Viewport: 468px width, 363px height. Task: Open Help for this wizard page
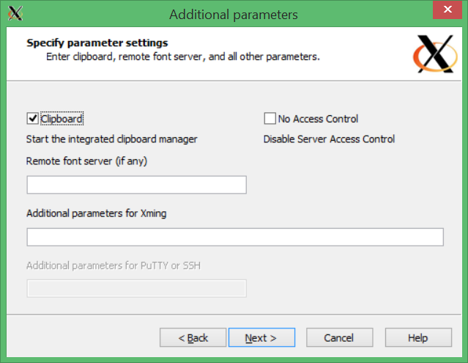418,337
